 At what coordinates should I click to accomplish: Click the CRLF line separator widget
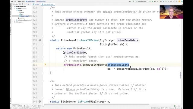163,108
